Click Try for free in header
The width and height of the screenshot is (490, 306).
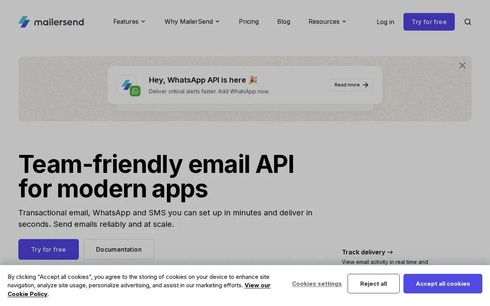(429, 22)
